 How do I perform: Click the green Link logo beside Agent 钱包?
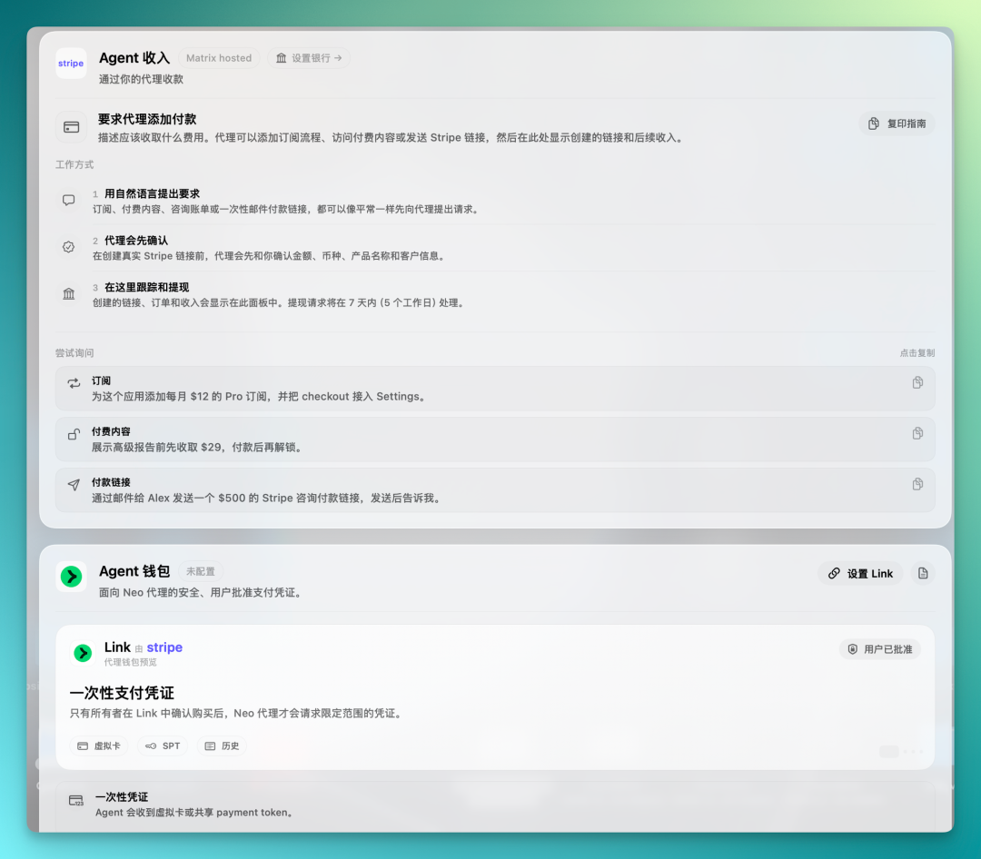click(x=71, y=577)
